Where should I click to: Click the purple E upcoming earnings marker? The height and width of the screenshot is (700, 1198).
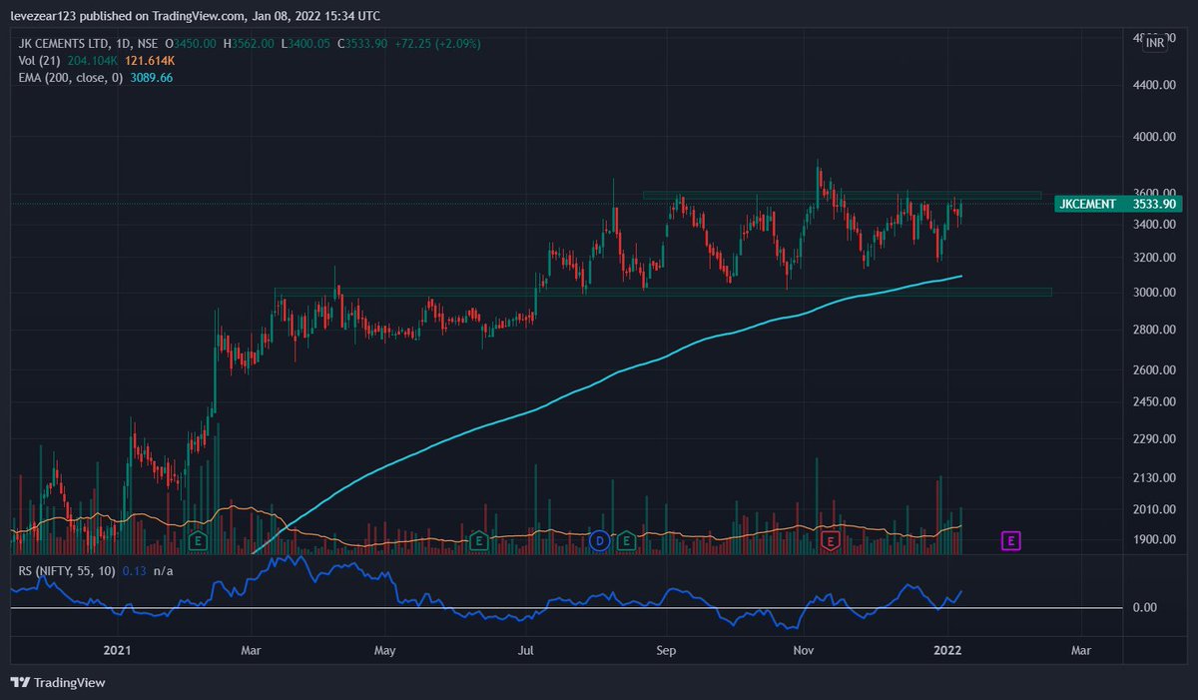coord(1010,541)
